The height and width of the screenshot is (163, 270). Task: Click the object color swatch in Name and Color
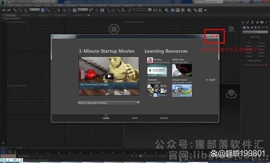pyautogui.click(x=266, y=65)
